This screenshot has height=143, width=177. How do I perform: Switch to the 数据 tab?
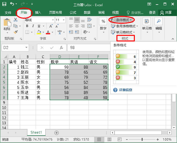coord(87,12)
